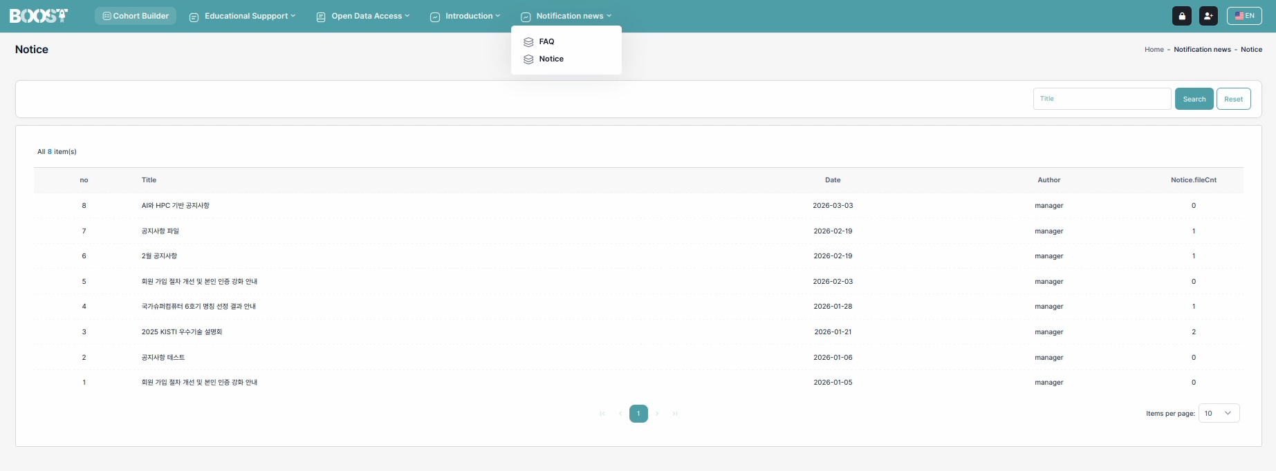The image size is (1276, 471).
Task: Click the Notification news menu icon
Action: pos(526,17)
